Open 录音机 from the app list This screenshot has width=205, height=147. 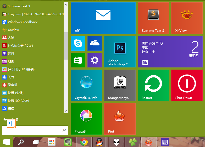[x=13, y=85]
